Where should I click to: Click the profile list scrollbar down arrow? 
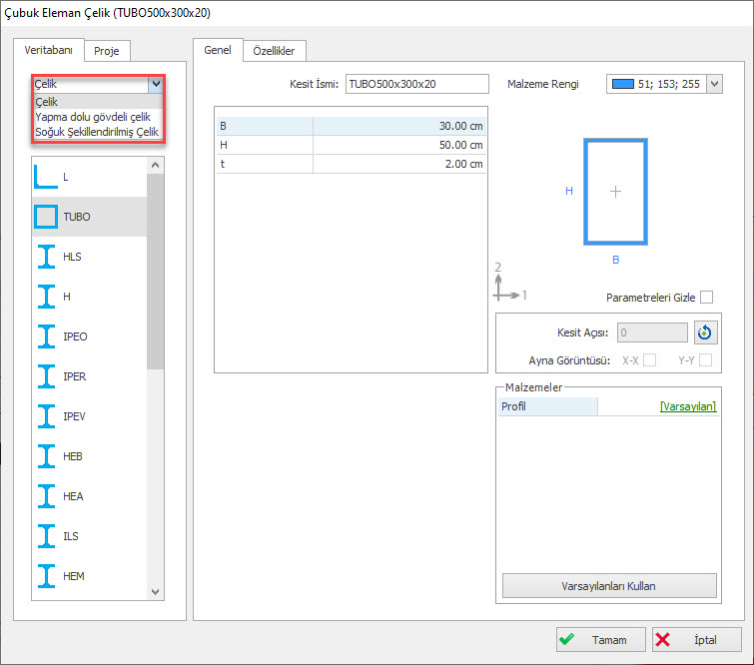(x=156, y=591)
